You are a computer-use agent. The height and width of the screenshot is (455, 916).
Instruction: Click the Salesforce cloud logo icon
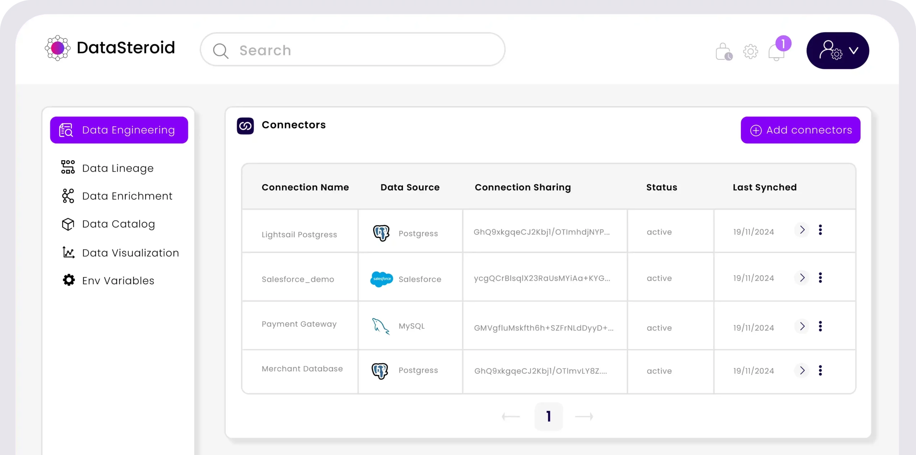coord(381,279)
